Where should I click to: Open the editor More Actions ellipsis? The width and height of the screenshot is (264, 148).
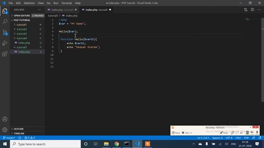[x=259, y=10]
